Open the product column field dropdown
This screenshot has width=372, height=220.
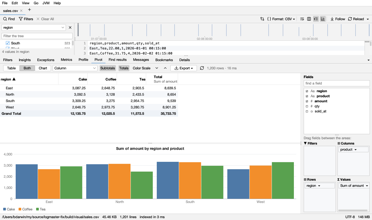[353, 150]
